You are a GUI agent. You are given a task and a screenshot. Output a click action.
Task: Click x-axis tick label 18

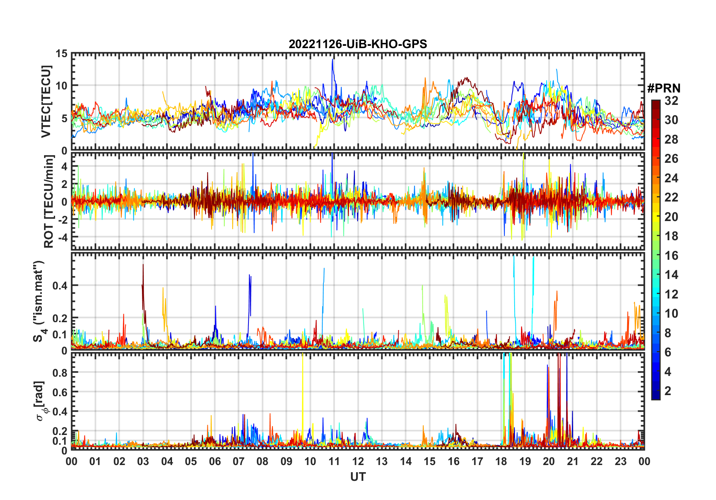[x=501, y=461]
